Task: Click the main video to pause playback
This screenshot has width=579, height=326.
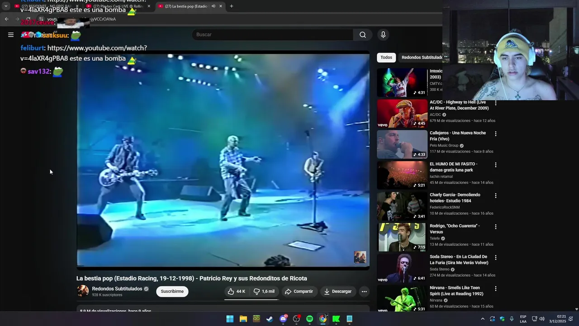Action: click(x=223, y=161)
